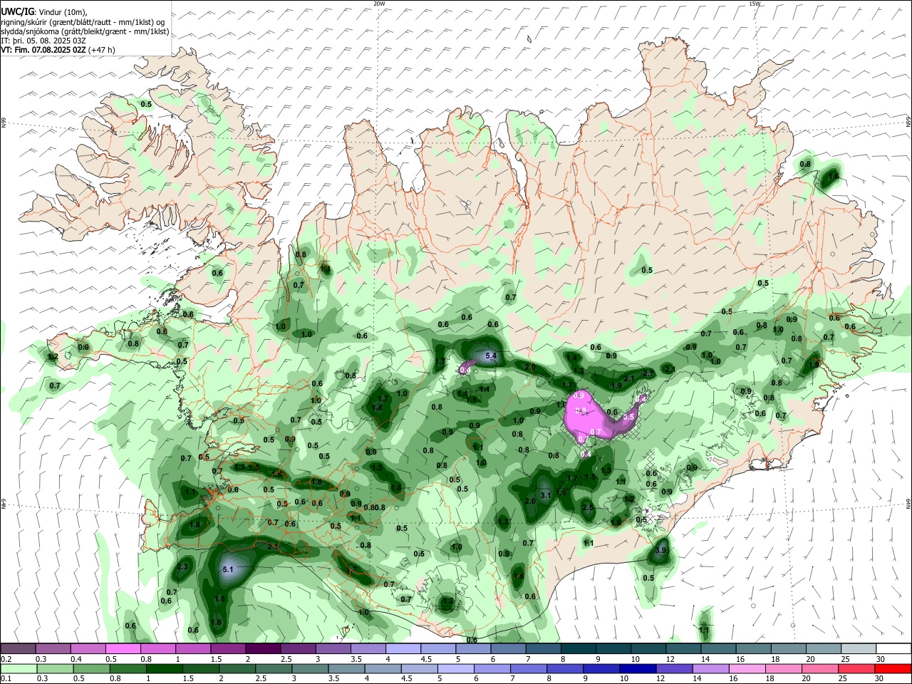Select the 2.7 precipitation value on the map
Screen dimensions: 912x684
[x=648, y=373]
